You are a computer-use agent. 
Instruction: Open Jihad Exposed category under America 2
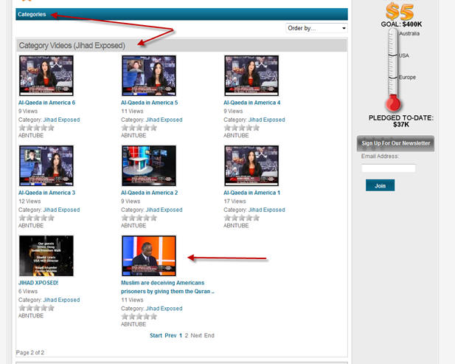(164, 210)
